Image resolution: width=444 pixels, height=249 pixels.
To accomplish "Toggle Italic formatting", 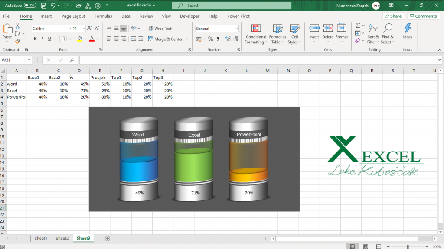I will point(42,39).
